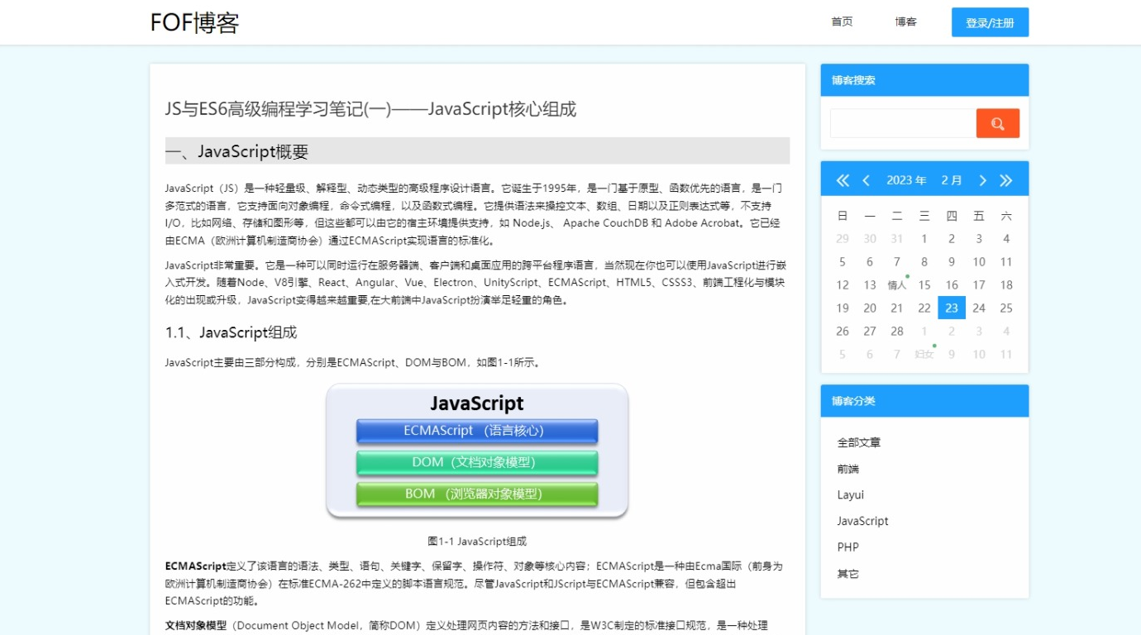Go to previous month in calendar
The width and height of the screenshot is (1141, 635).
tap(866, 180)
